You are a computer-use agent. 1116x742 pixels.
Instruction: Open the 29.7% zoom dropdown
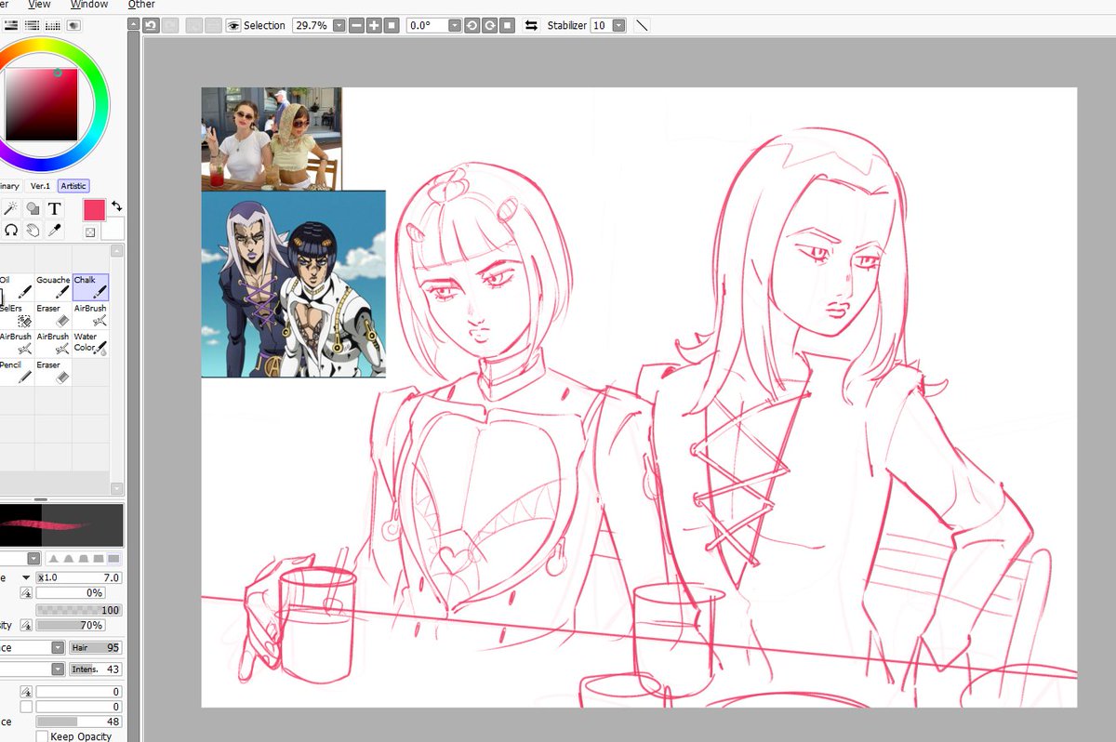(x=339, y=25)
